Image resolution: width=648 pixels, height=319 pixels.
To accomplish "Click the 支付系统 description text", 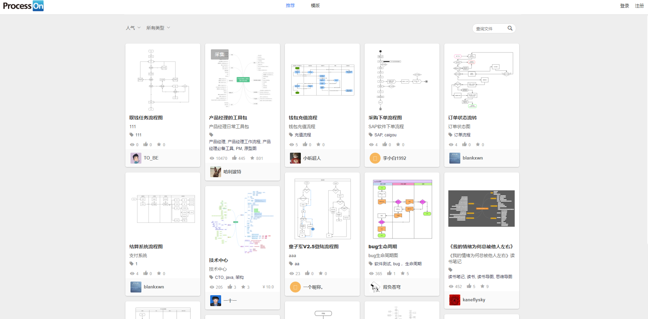I will pyautogui.click(x=138, y=255).
